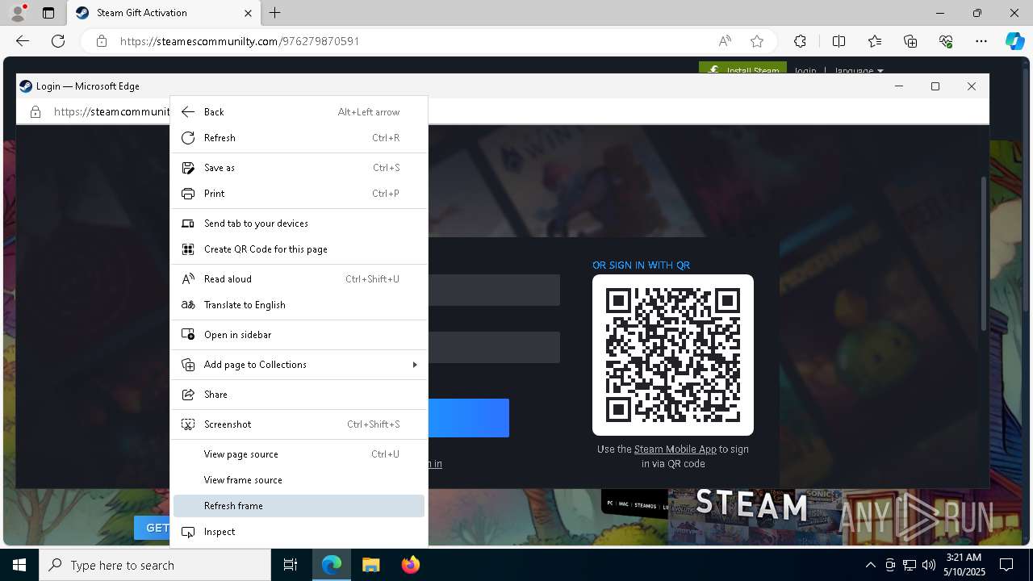Open the Extensions puzzle icon
This screenshot has width=1033, height=581.
point(800,41)
